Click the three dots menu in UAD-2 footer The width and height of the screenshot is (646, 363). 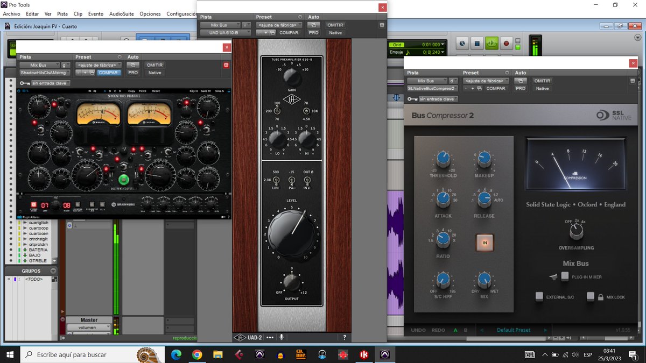click(270, 337)
